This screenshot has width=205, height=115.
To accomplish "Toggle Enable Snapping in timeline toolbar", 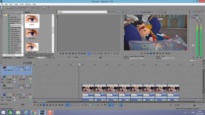I will pos(109,105).
